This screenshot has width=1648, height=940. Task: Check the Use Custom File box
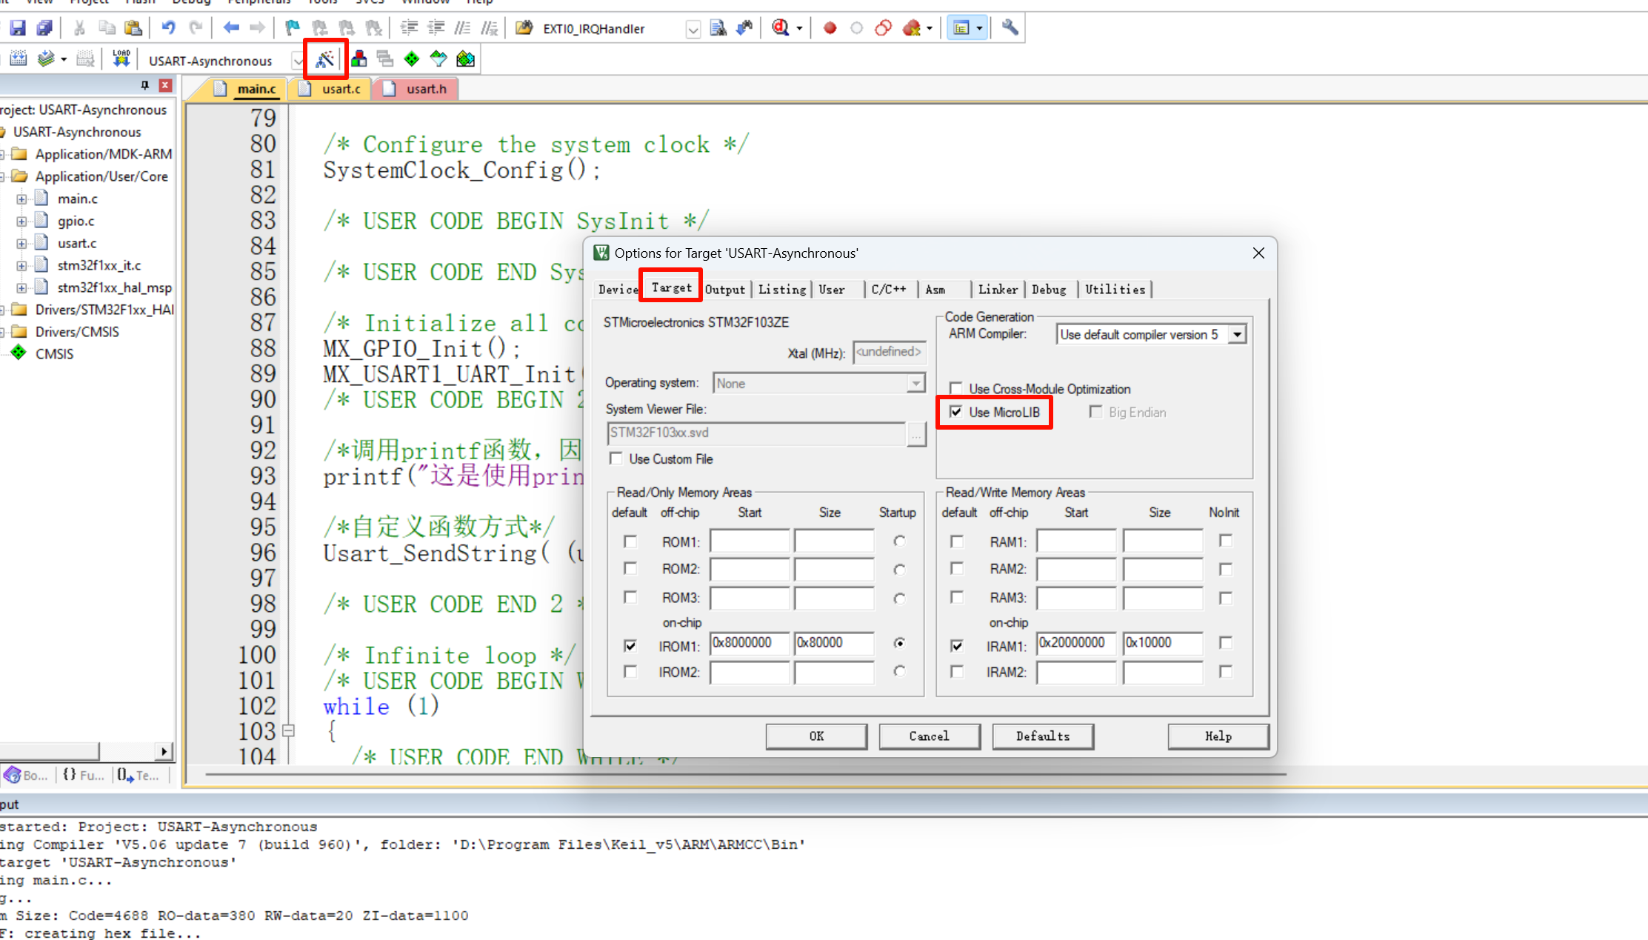(x=616, y=459)
